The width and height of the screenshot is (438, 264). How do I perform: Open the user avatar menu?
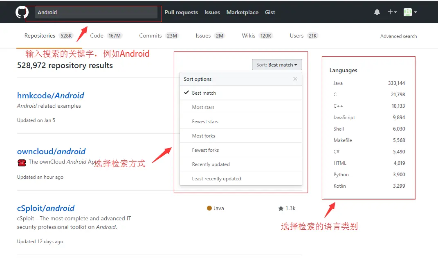coord(407,12)
